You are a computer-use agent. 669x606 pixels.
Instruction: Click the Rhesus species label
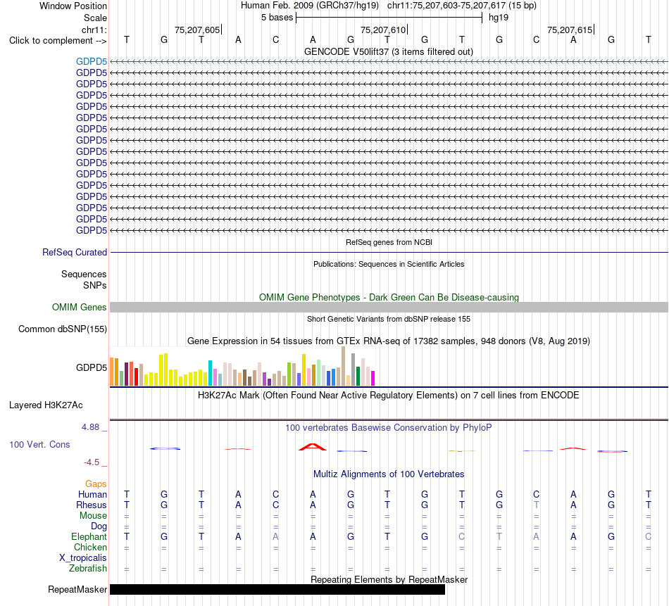(92, 505)
